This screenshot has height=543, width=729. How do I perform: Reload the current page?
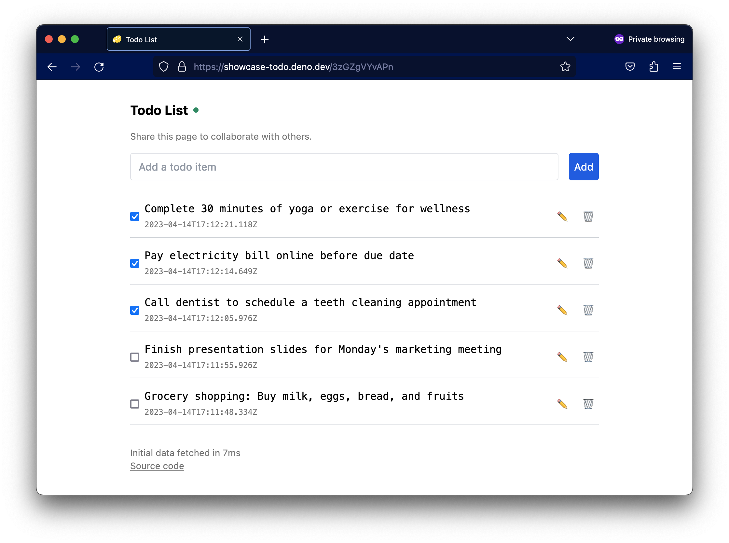(x=99, y=67)
